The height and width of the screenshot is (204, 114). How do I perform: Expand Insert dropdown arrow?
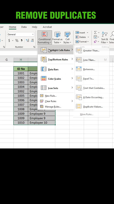coord(88,33)
